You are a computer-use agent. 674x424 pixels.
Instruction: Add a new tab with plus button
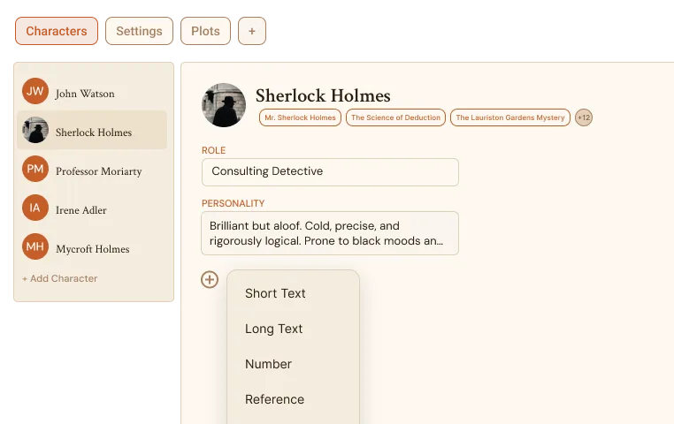252,31
